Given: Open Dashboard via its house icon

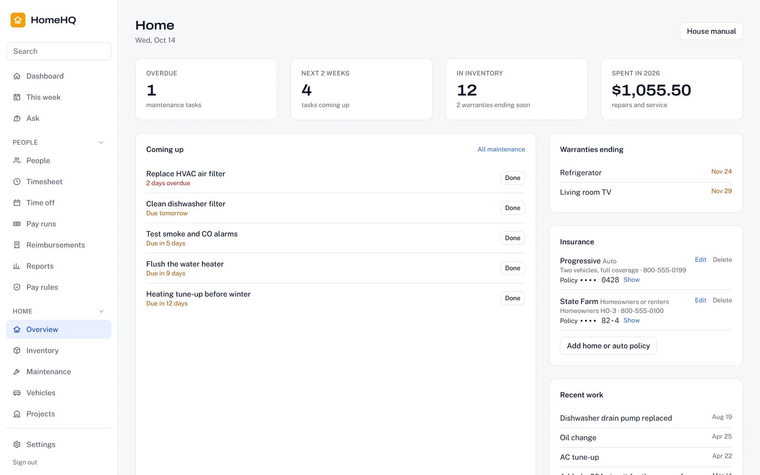Looking at the screenshot, I should pos(17,76).
